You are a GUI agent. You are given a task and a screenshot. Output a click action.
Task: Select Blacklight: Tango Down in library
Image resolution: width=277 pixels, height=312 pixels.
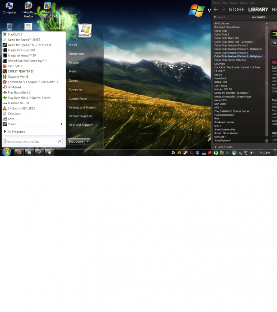tap(227, 27)
